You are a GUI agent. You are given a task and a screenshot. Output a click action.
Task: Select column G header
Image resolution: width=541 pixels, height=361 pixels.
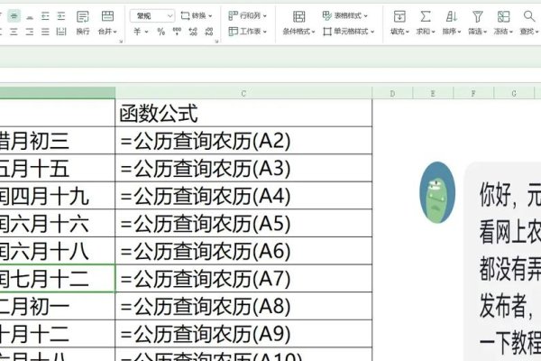514,93
